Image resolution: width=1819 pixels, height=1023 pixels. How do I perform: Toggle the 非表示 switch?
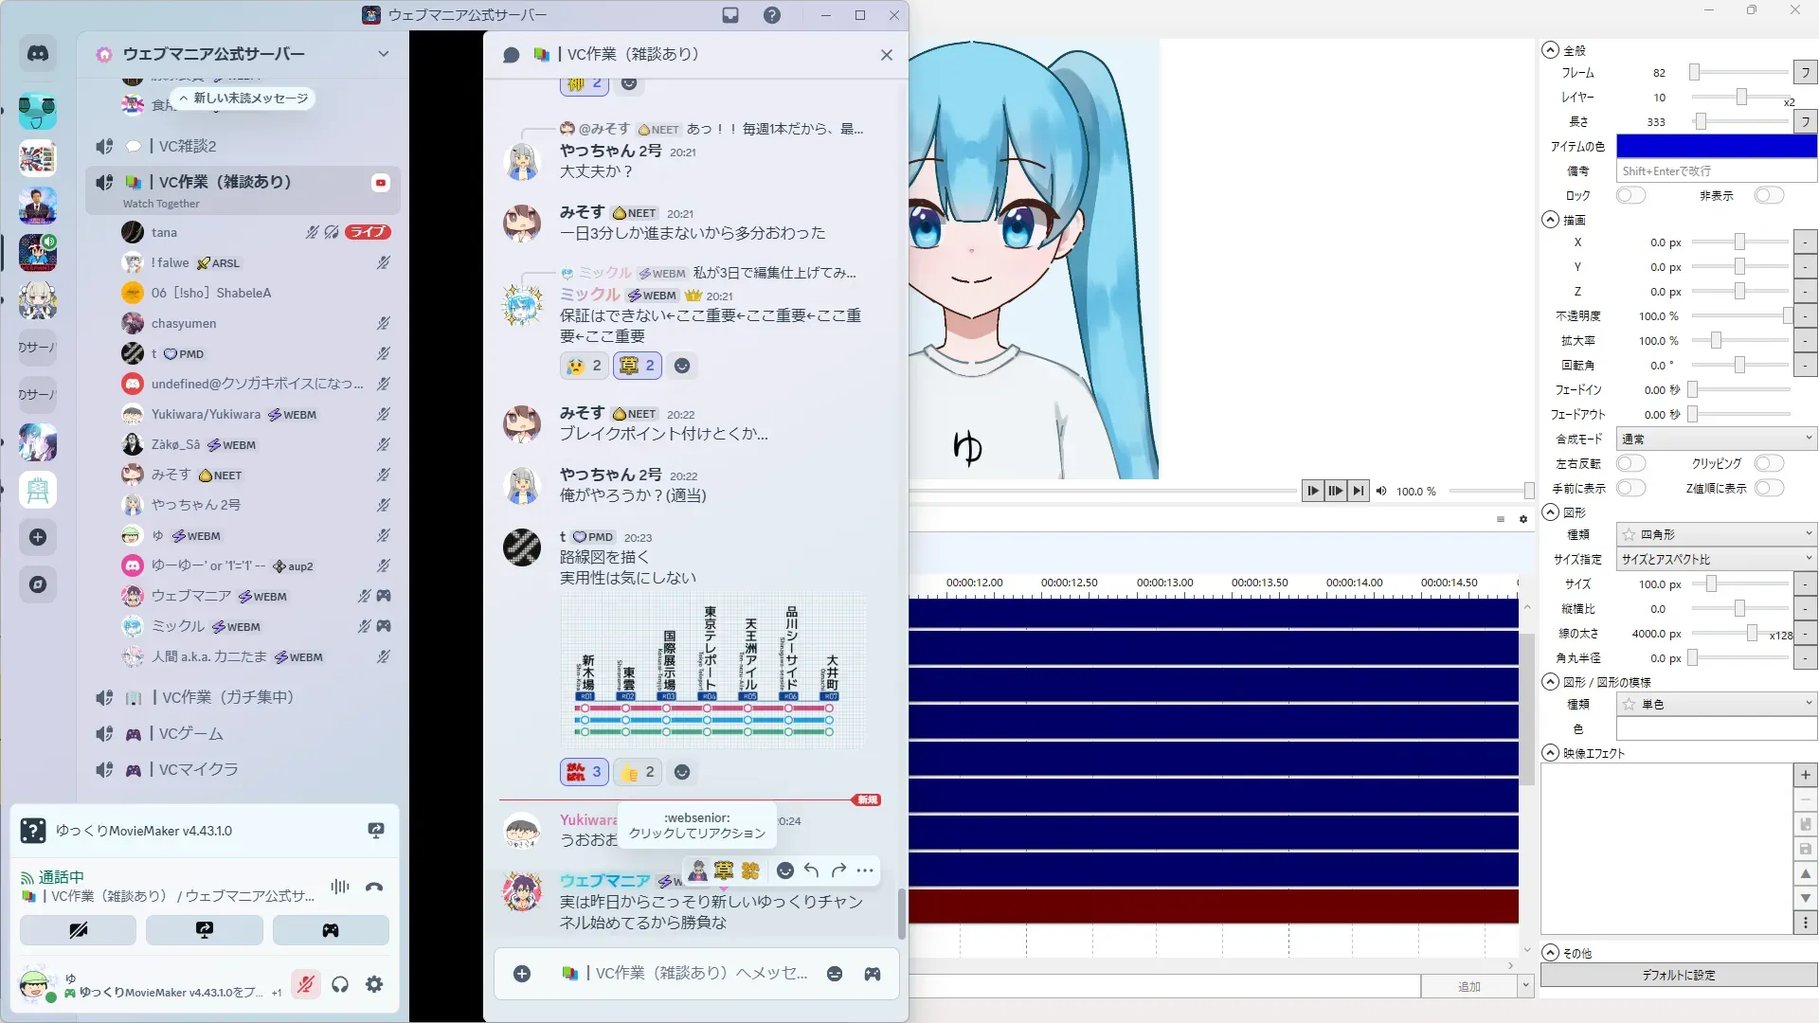1768,195
